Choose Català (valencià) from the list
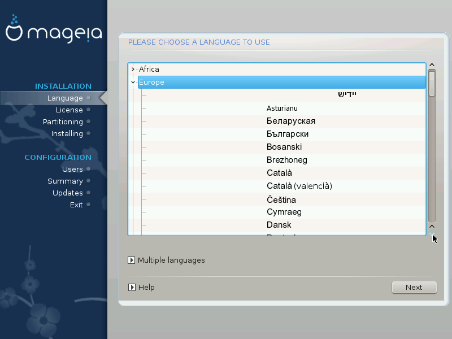452x339 pixels. (299, 186)
